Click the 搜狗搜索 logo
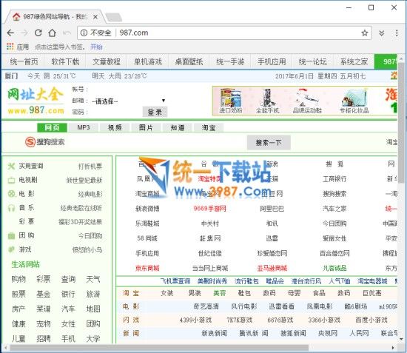407x353 pixels. click(x=44, y=142)
